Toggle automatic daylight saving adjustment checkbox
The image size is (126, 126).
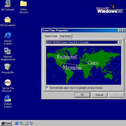[47, 88]
